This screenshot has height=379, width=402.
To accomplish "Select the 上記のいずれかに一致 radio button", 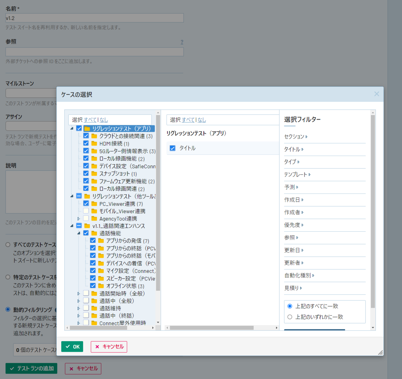I will point(290,317).
